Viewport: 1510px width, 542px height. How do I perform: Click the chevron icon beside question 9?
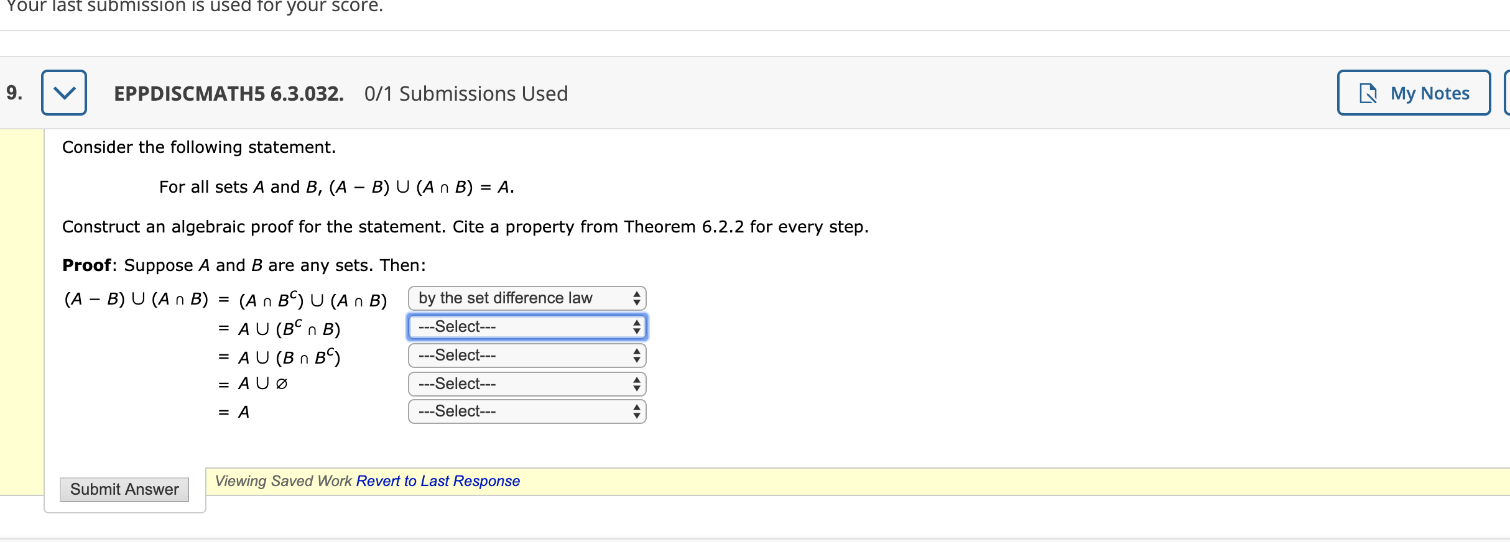click(63, 93)
